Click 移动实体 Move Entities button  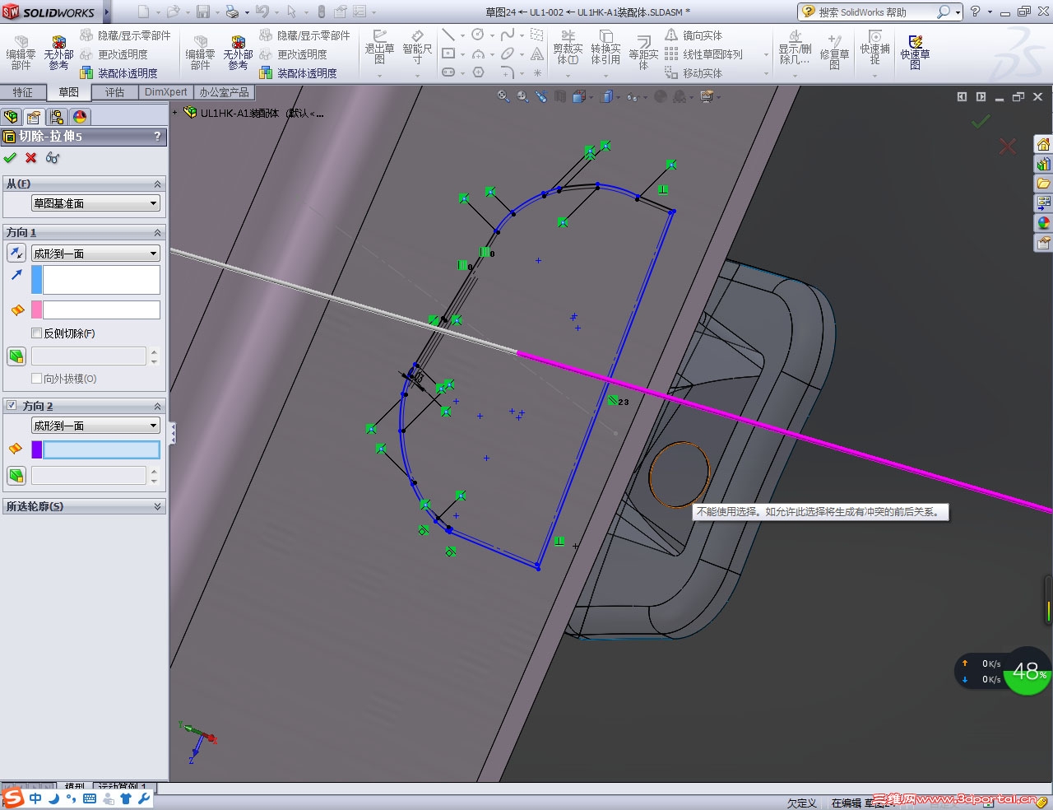click(x=693, y=73)
